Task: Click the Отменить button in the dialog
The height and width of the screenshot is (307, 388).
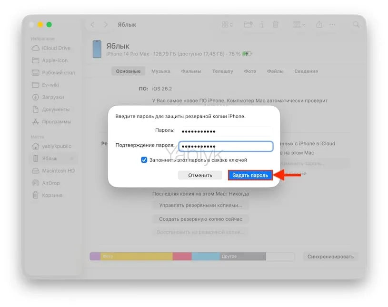Action: coord(199,175)
